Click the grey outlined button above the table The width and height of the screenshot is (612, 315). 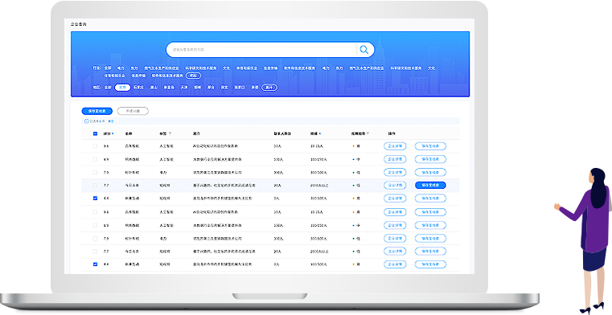[x=133, y=111]
